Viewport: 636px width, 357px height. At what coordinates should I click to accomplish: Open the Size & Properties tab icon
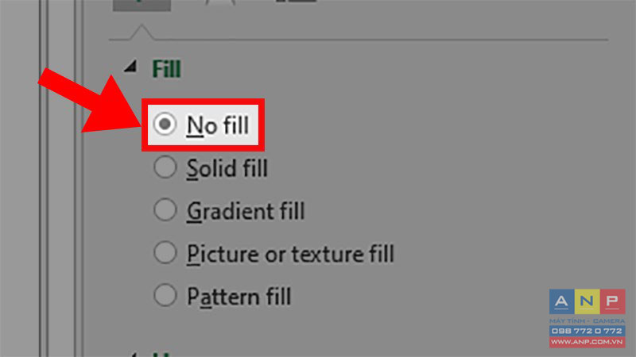pos(296,2)
